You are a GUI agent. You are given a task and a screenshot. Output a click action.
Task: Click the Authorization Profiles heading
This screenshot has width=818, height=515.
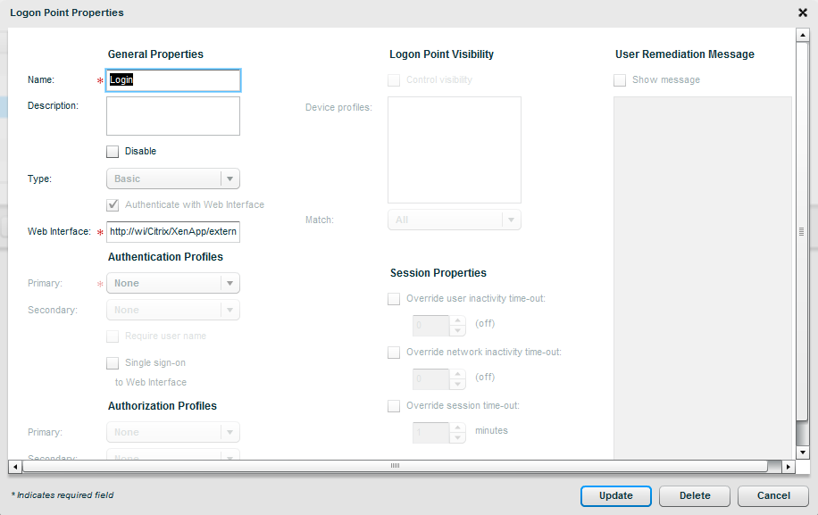[163, 405]
